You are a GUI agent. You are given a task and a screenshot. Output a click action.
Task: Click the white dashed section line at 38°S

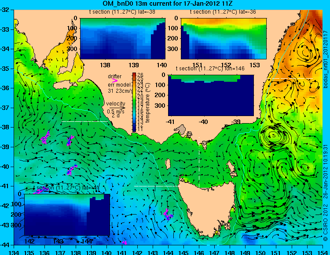(84, 121)
